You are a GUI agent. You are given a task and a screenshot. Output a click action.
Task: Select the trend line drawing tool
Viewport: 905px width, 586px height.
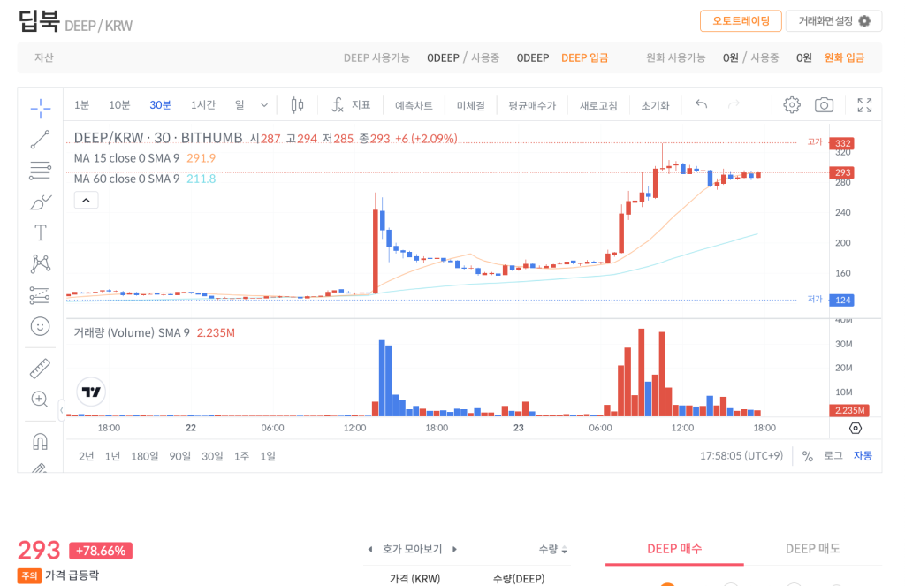pos(41,139)
